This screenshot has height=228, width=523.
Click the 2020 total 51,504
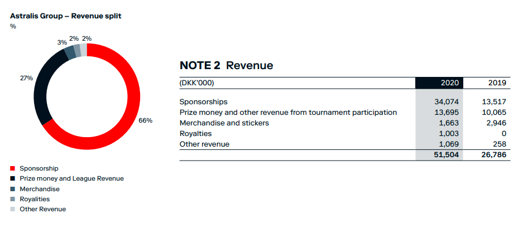pos(447,154)
